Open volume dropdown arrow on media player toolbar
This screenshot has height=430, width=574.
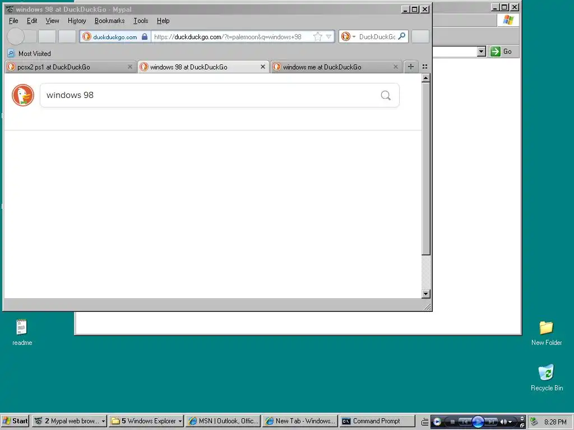510,422
